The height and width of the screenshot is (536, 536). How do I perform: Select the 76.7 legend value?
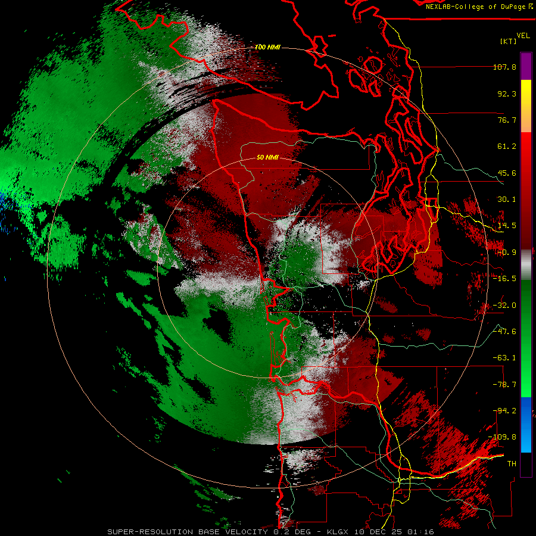click(x=507, y=120)
